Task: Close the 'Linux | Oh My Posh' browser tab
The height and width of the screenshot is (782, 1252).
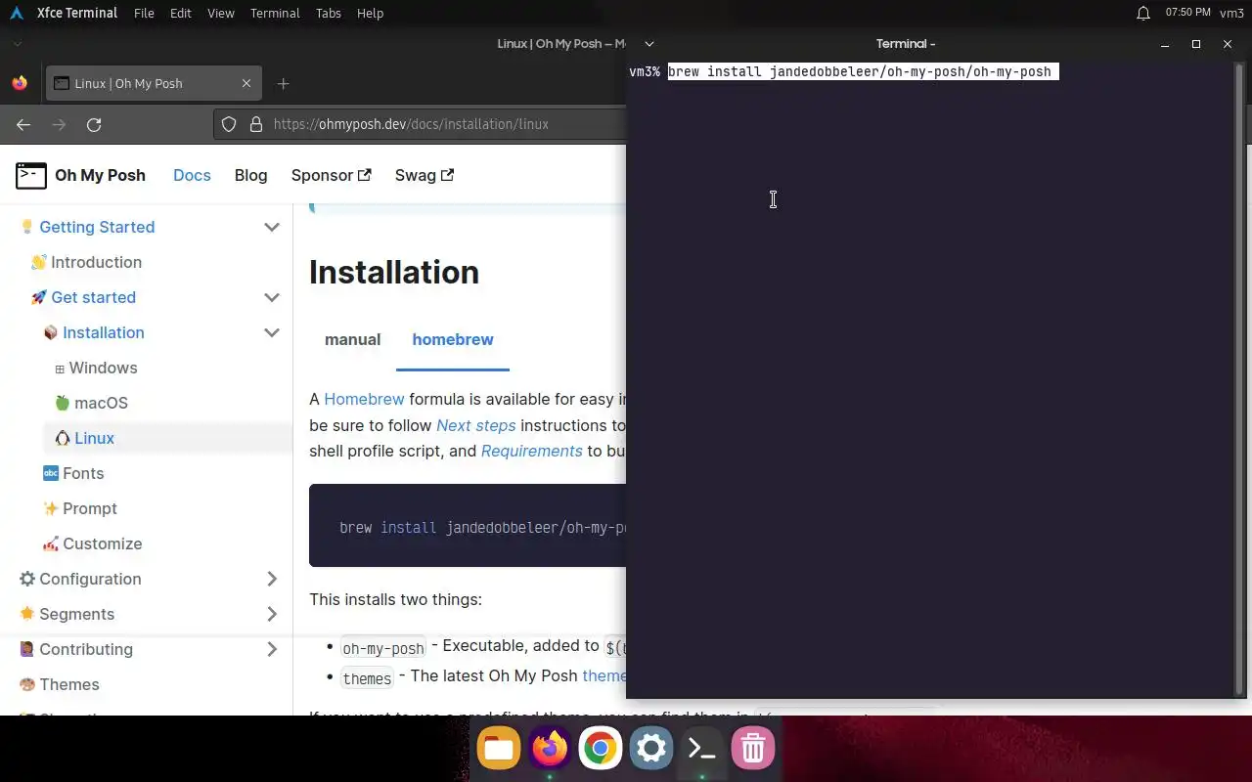Action: click(246, 83)
